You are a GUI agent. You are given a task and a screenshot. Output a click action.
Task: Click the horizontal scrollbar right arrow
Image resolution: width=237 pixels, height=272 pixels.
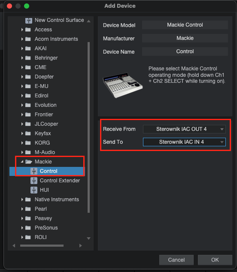[81, 246]
